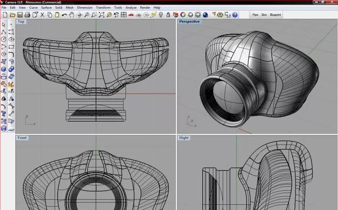Open the Mesh menu

tap(70, 7)
